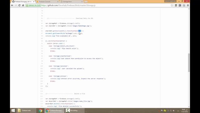The image size is (200, 113).
Task: Click the desertRef.delete().then line
Action: tap(60, 104)
